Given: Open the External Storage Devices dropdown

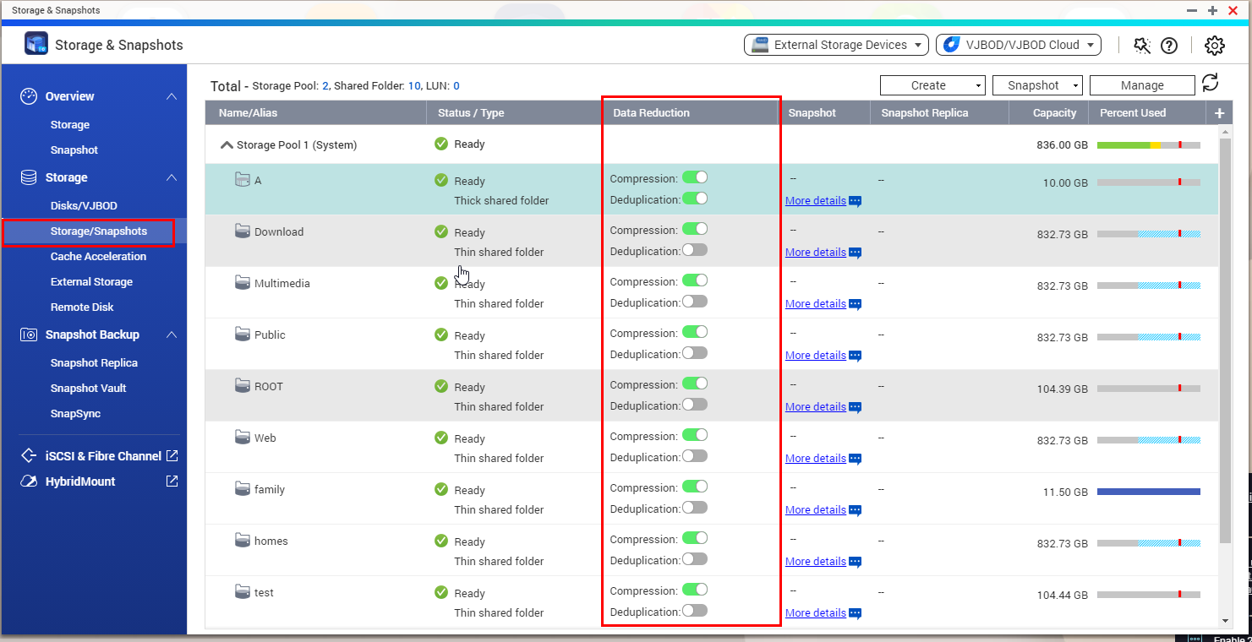Looking at the screenshot, I should click(835, 46).
